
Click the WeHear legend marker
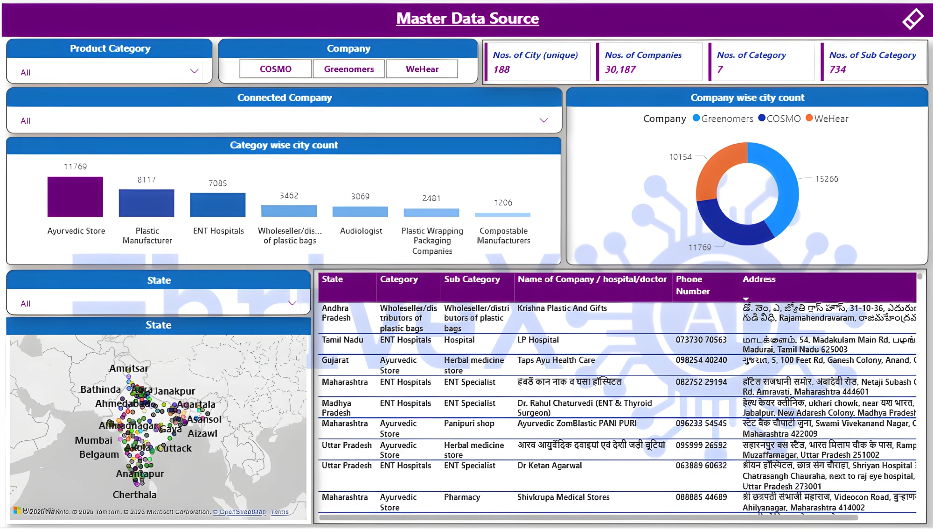point(809,118)
